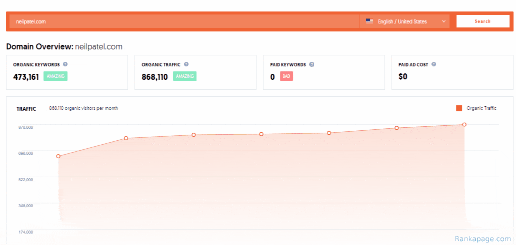Click the Paid Ad Cost help icon
Viewport: 516px width, 245px height.
click(x=433, y=64)
